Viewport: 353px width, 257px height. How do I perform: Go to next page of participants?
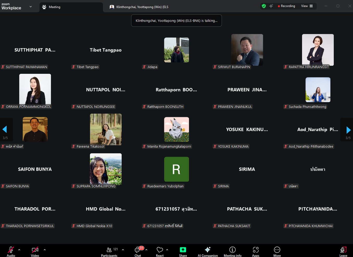point(348,130)
